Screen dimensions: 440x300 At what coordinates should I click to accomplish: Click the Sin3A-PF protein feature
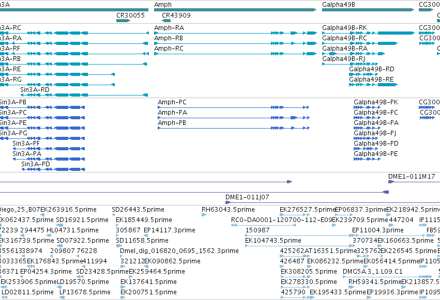point(49,149)
